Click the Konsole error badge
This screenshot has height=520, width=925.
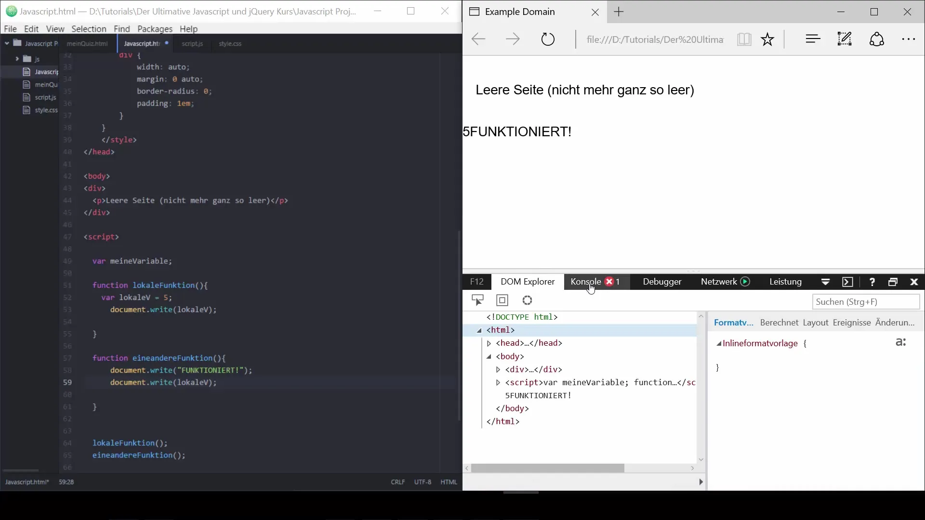(x=609, y=282)
